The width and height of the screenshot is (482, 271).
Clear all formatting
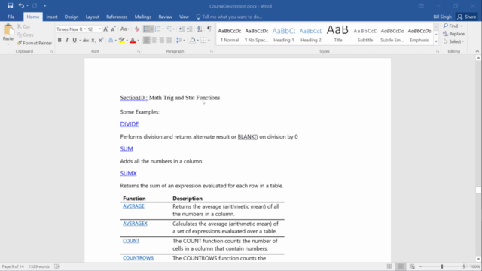pos(137,29)
